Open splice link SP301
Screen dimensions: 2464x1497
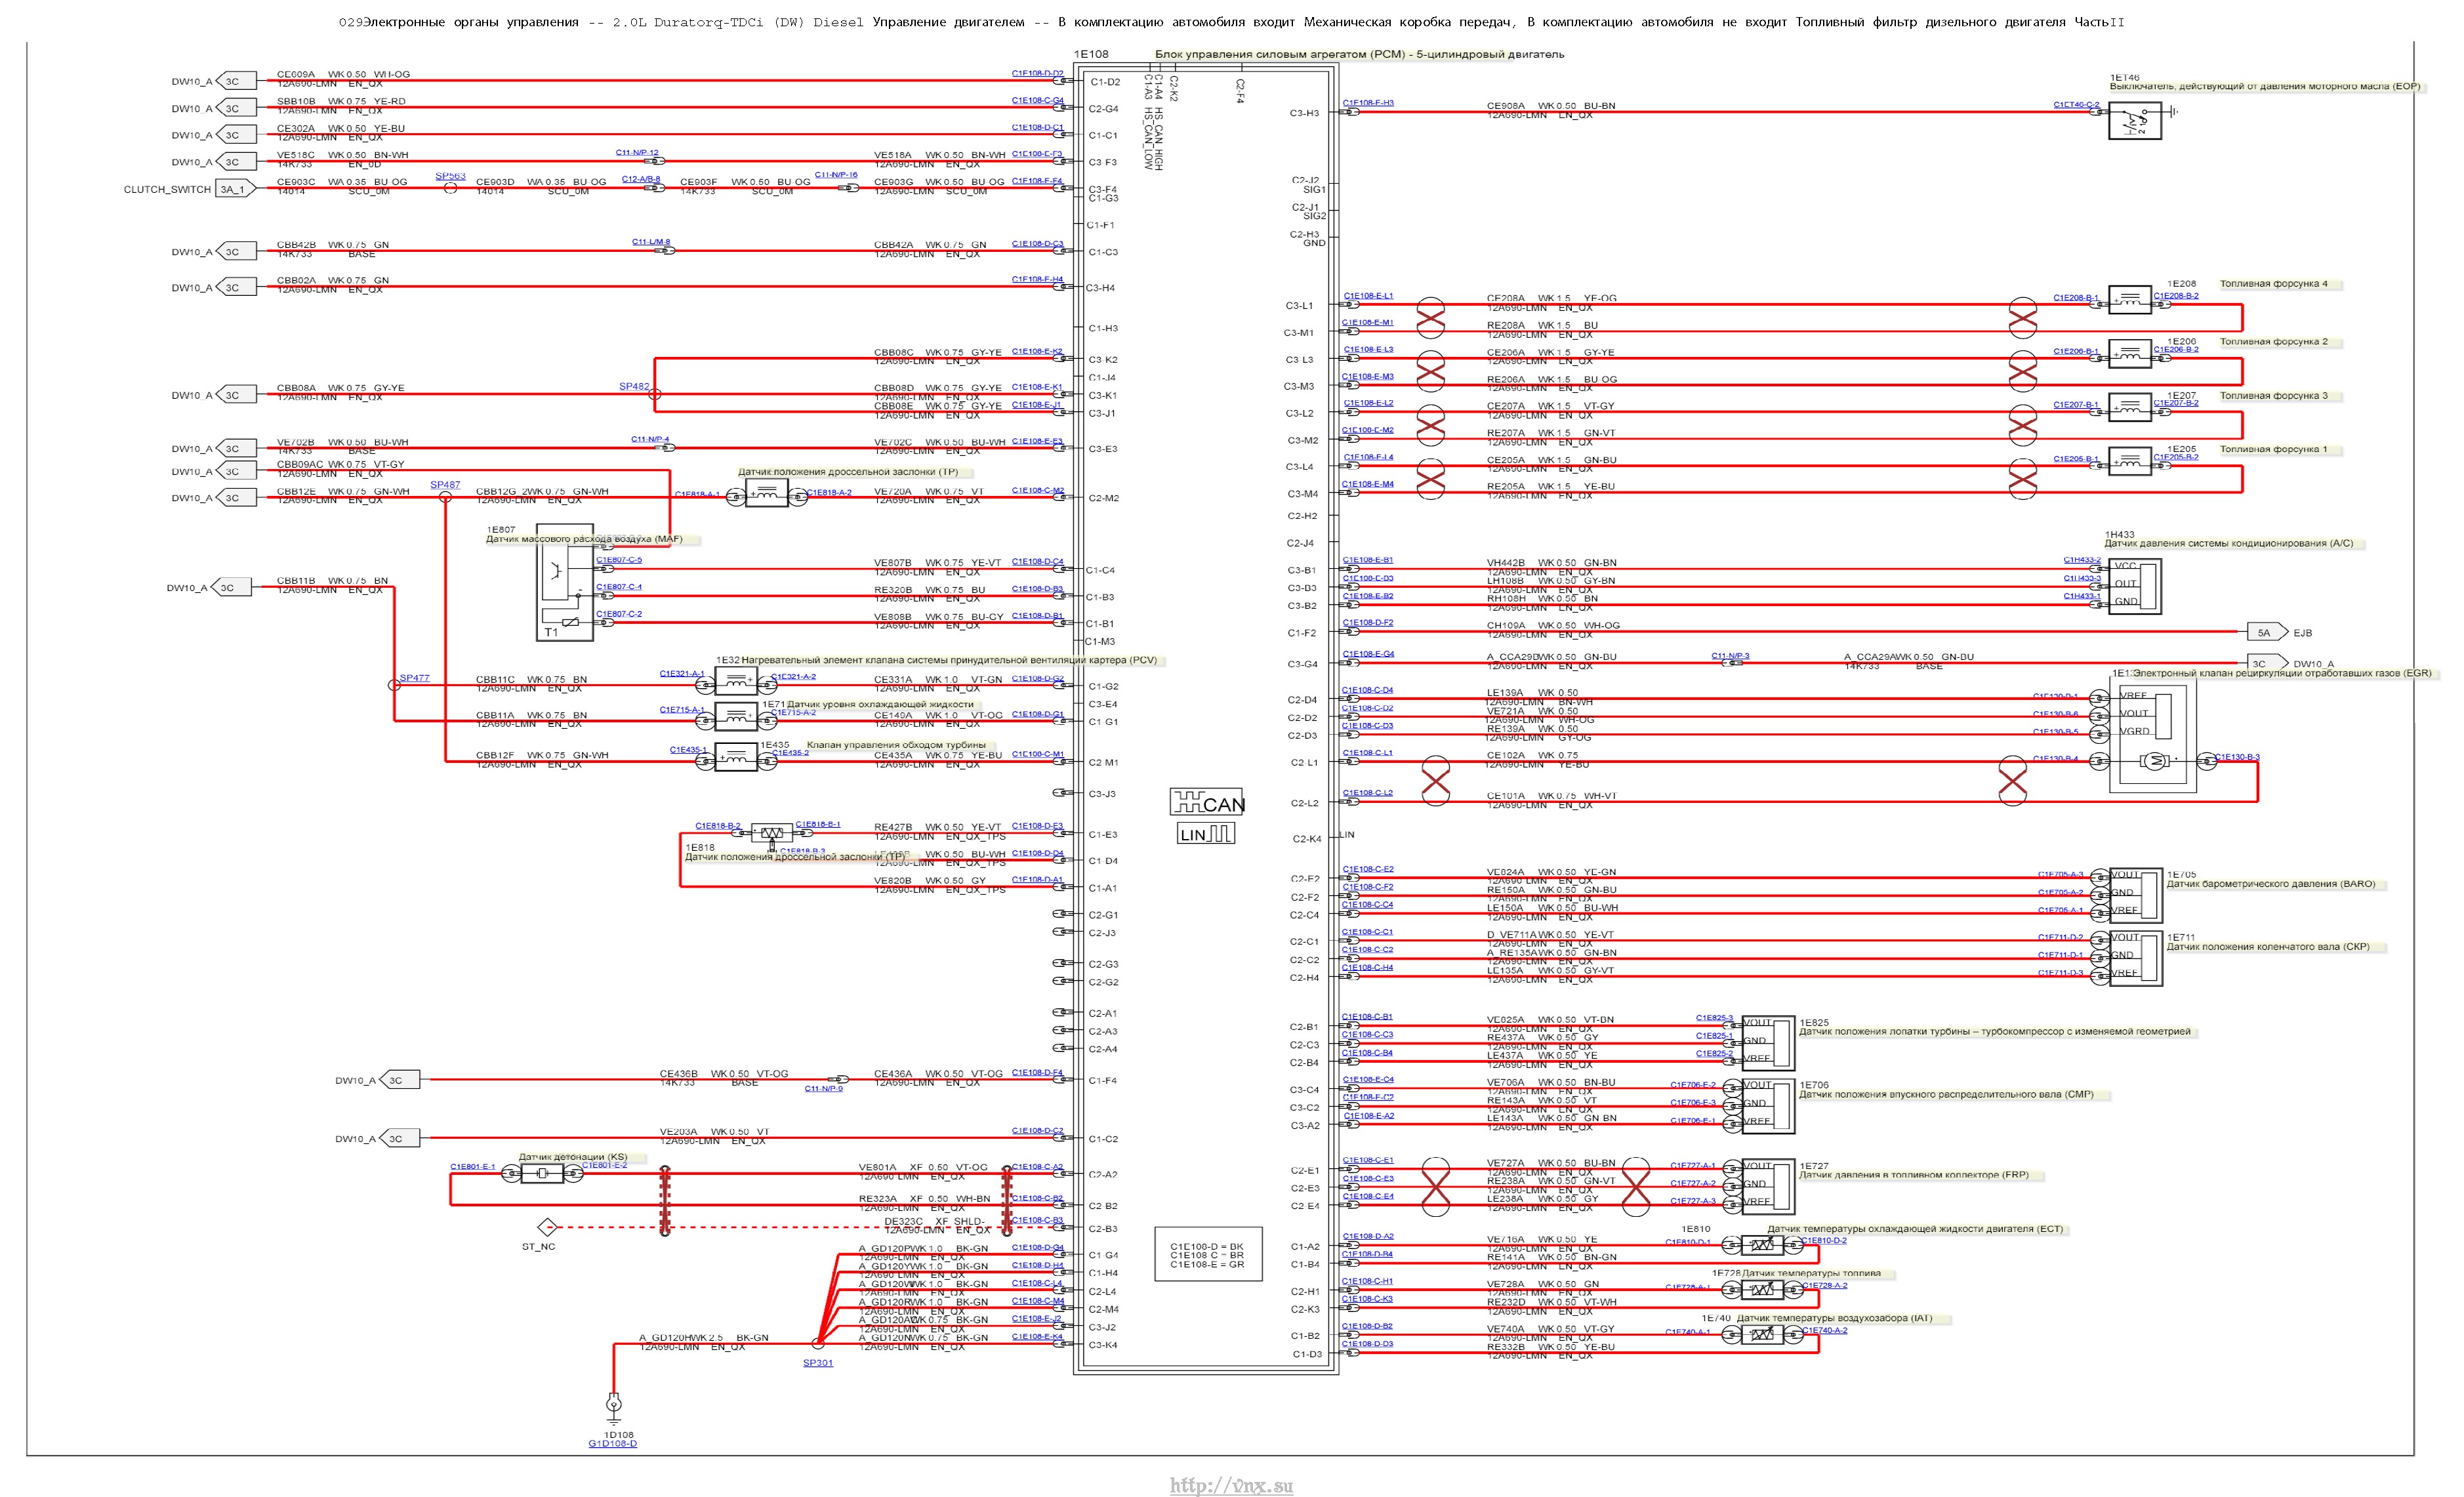click(818, 1363)
